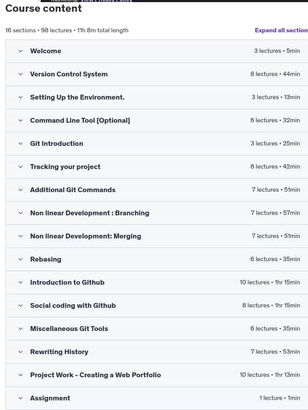Click Expand all sections link
This screenshot has height=410, width=308.
click(x=281, y=30)
